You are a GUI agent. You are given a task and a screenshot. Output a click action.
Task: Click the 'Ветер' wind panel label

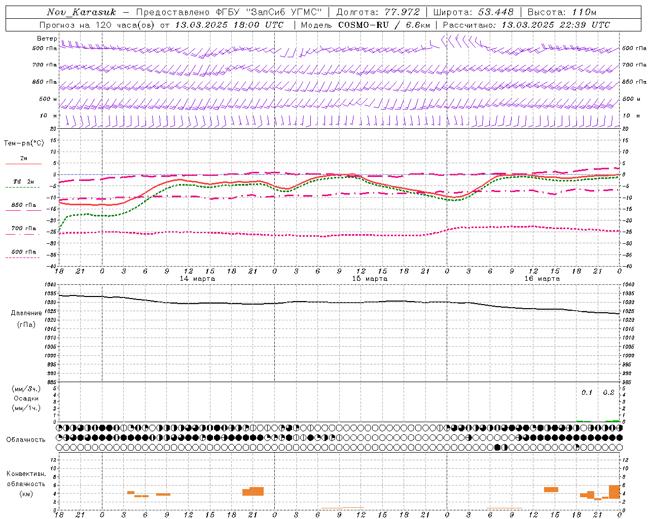coord(47,39)
